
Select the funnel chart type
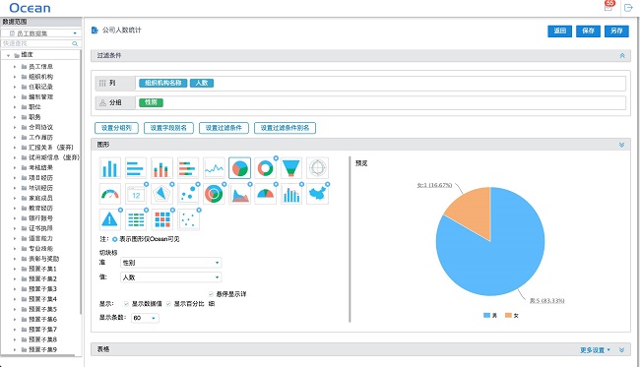291,168
